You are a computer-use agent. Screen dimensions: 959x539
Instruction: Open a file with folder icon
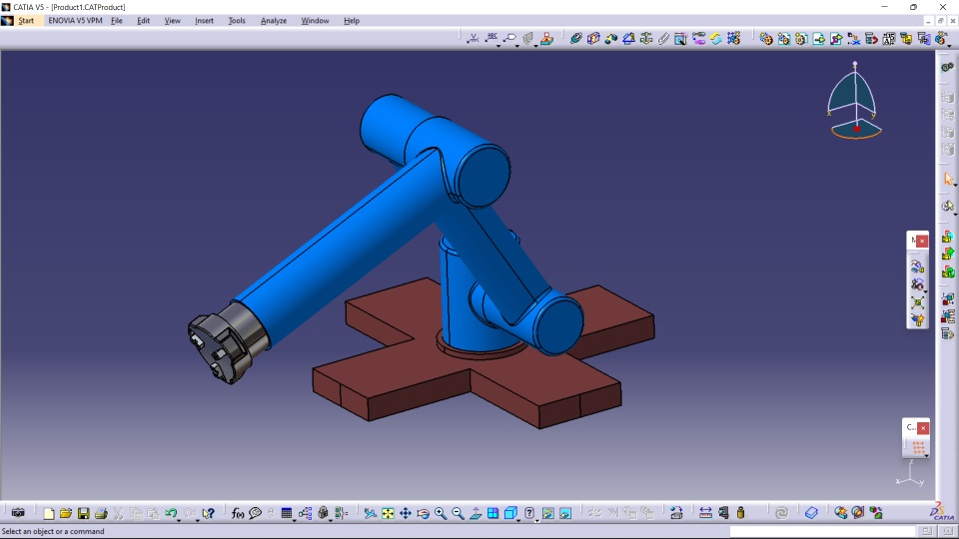click(x=66, y=513)
